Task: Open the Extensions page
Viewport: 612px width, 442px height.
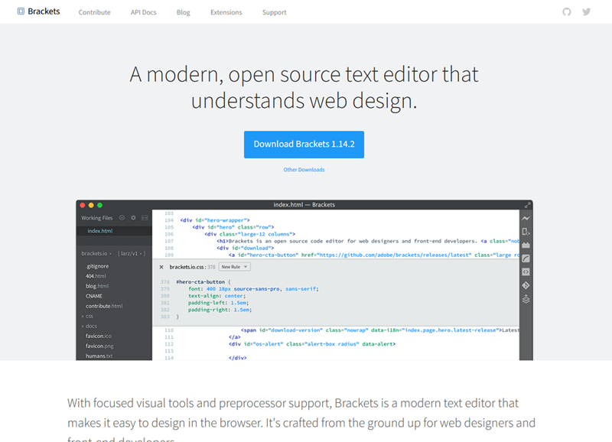Action: pos(226,12)
